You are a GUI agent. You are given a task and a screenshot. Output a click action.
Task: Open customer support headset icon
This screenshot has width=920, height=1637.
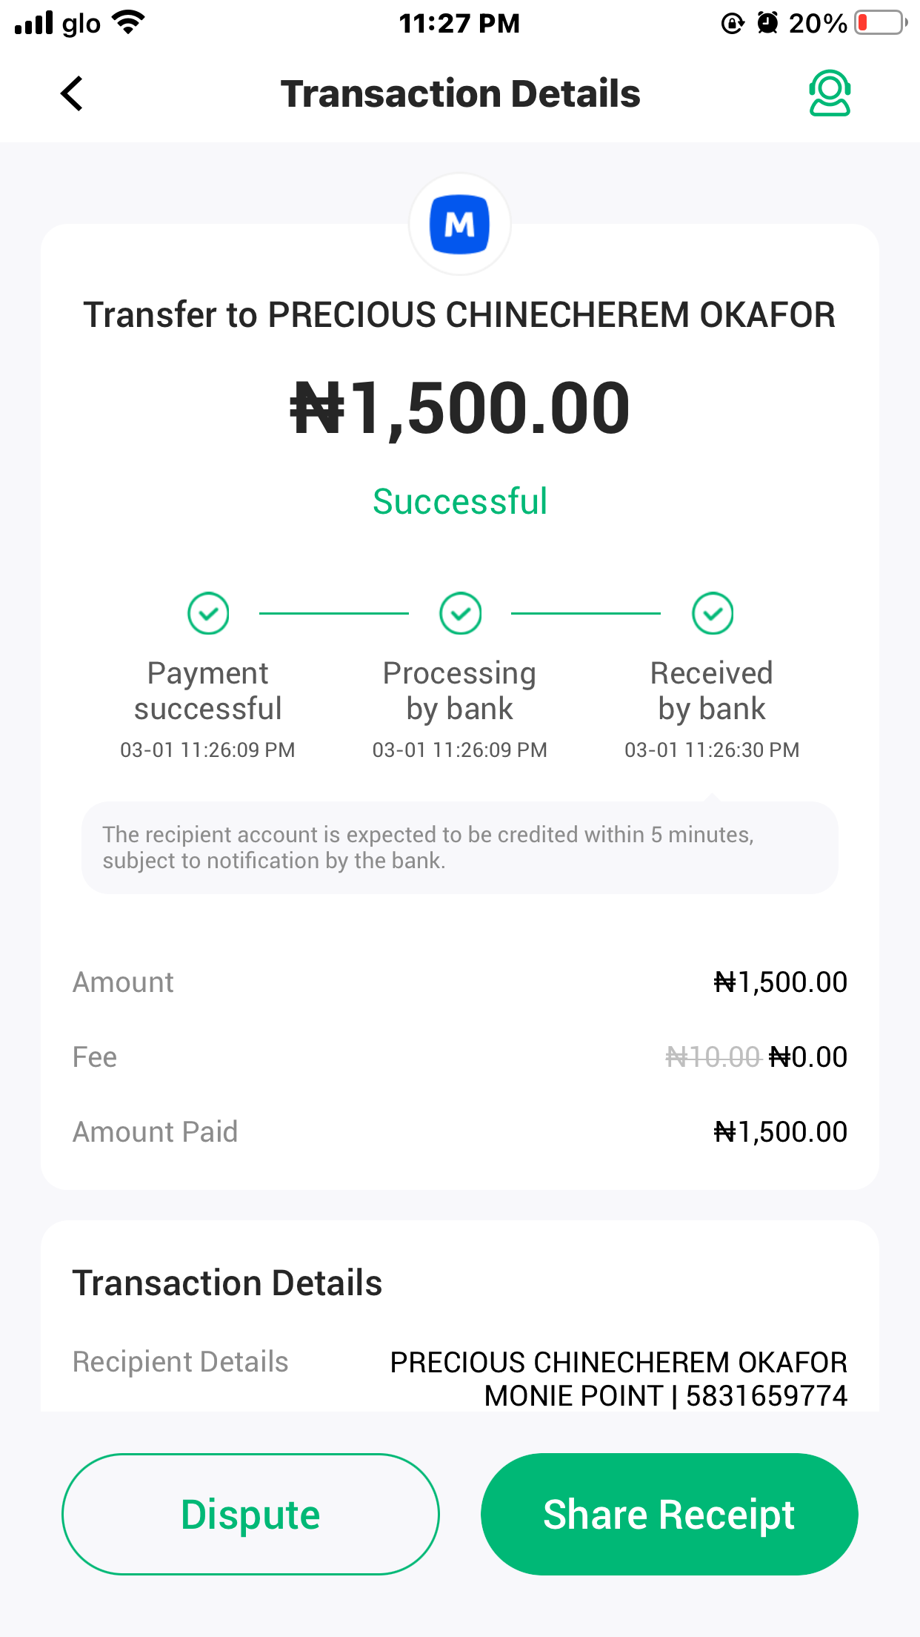coord(829,93)
